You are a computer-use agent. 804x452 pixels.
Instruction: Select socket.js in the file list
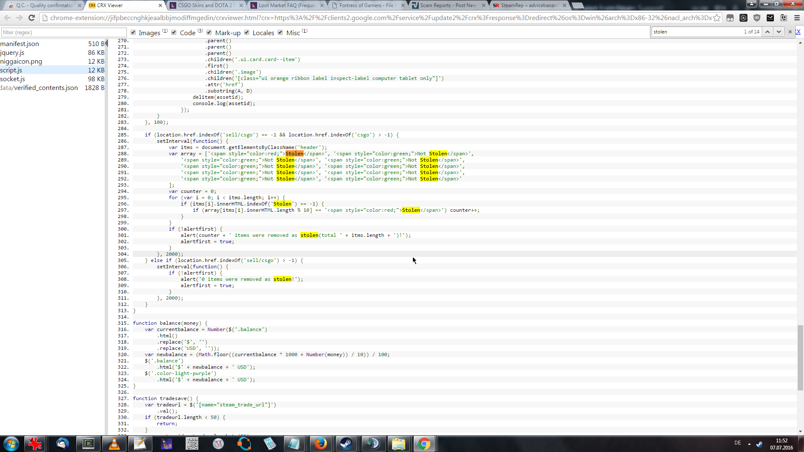[x=13, y=79]
